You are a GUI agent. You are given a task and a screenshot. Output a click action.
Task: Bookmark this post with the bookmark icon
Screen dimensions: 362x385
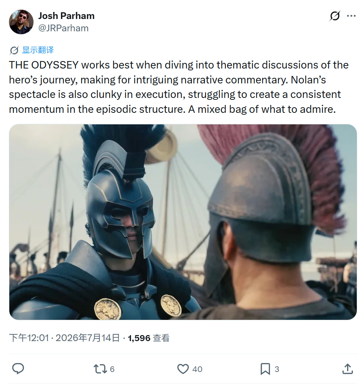(265, 369)
